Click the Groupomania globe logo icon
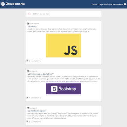 pos(3,4)
